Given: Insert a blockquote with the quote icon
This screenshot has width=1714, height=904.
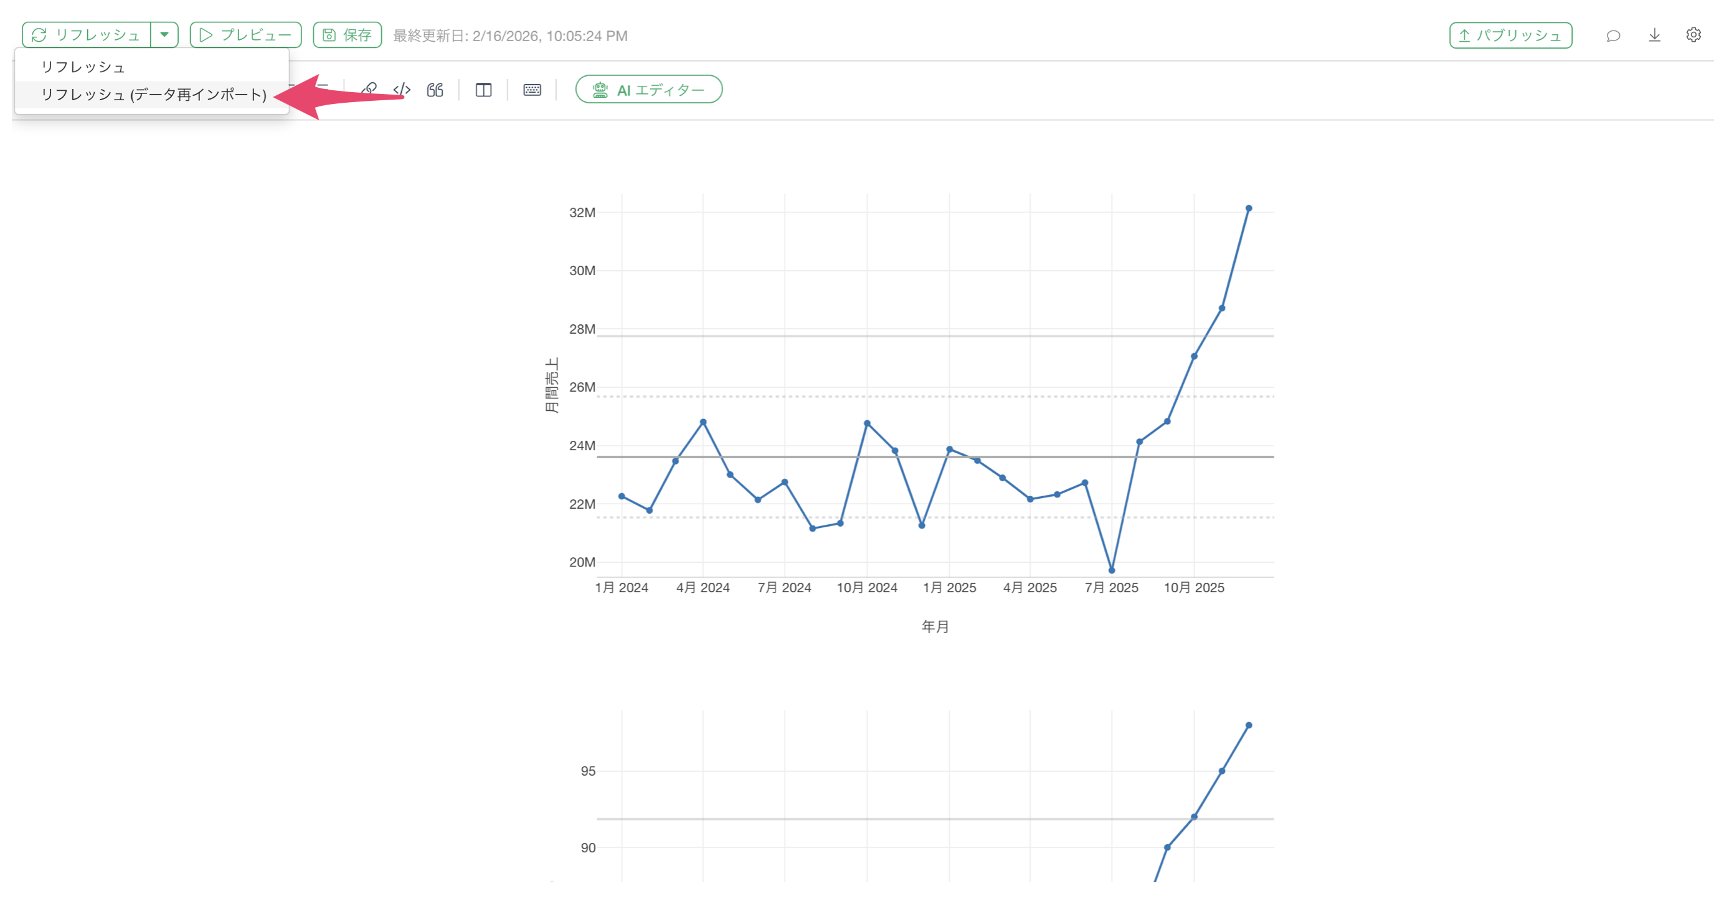Looking at the screenshot, I should (435, 90).
